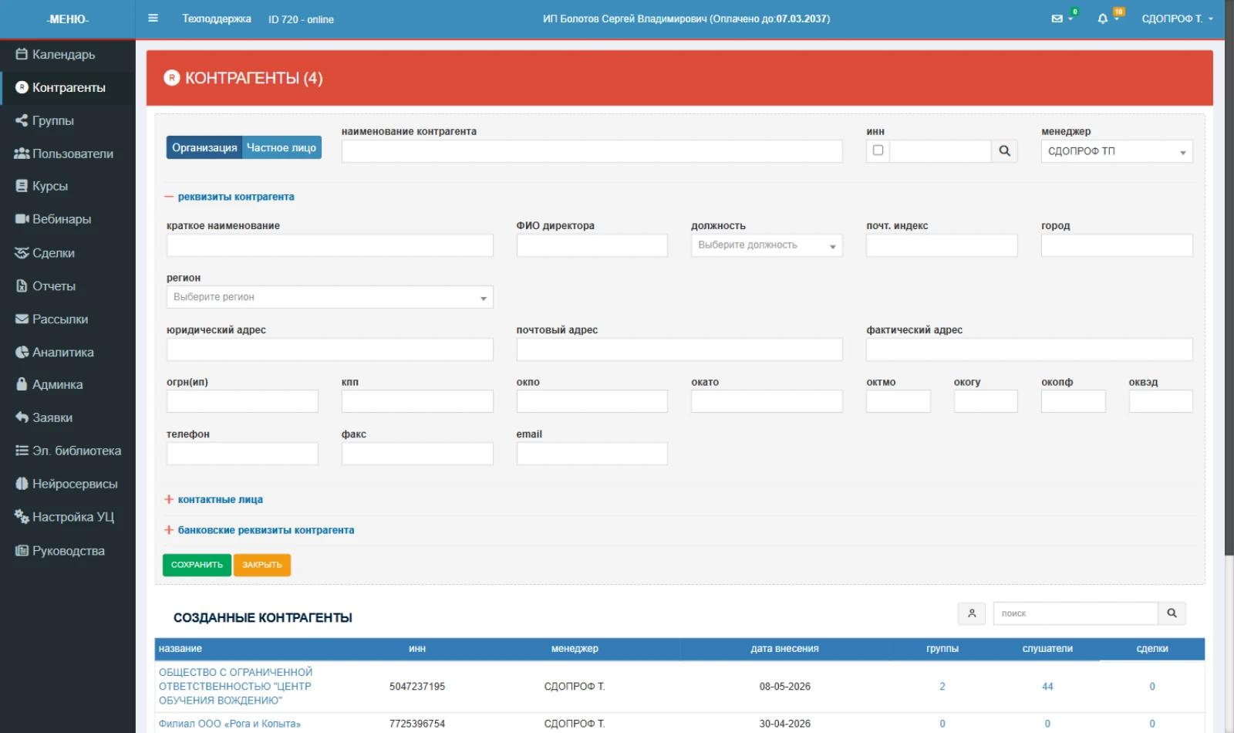
Task: Click the INN search magnifier button
Action: click(1004, 151)
